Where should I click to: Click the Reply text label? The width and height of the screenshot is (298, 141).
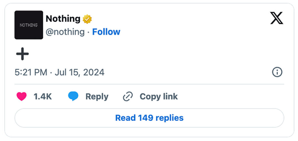tap(97, 97)
